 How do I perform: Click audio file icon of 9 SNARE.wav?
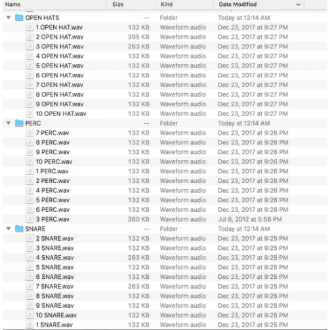[30, 306]
